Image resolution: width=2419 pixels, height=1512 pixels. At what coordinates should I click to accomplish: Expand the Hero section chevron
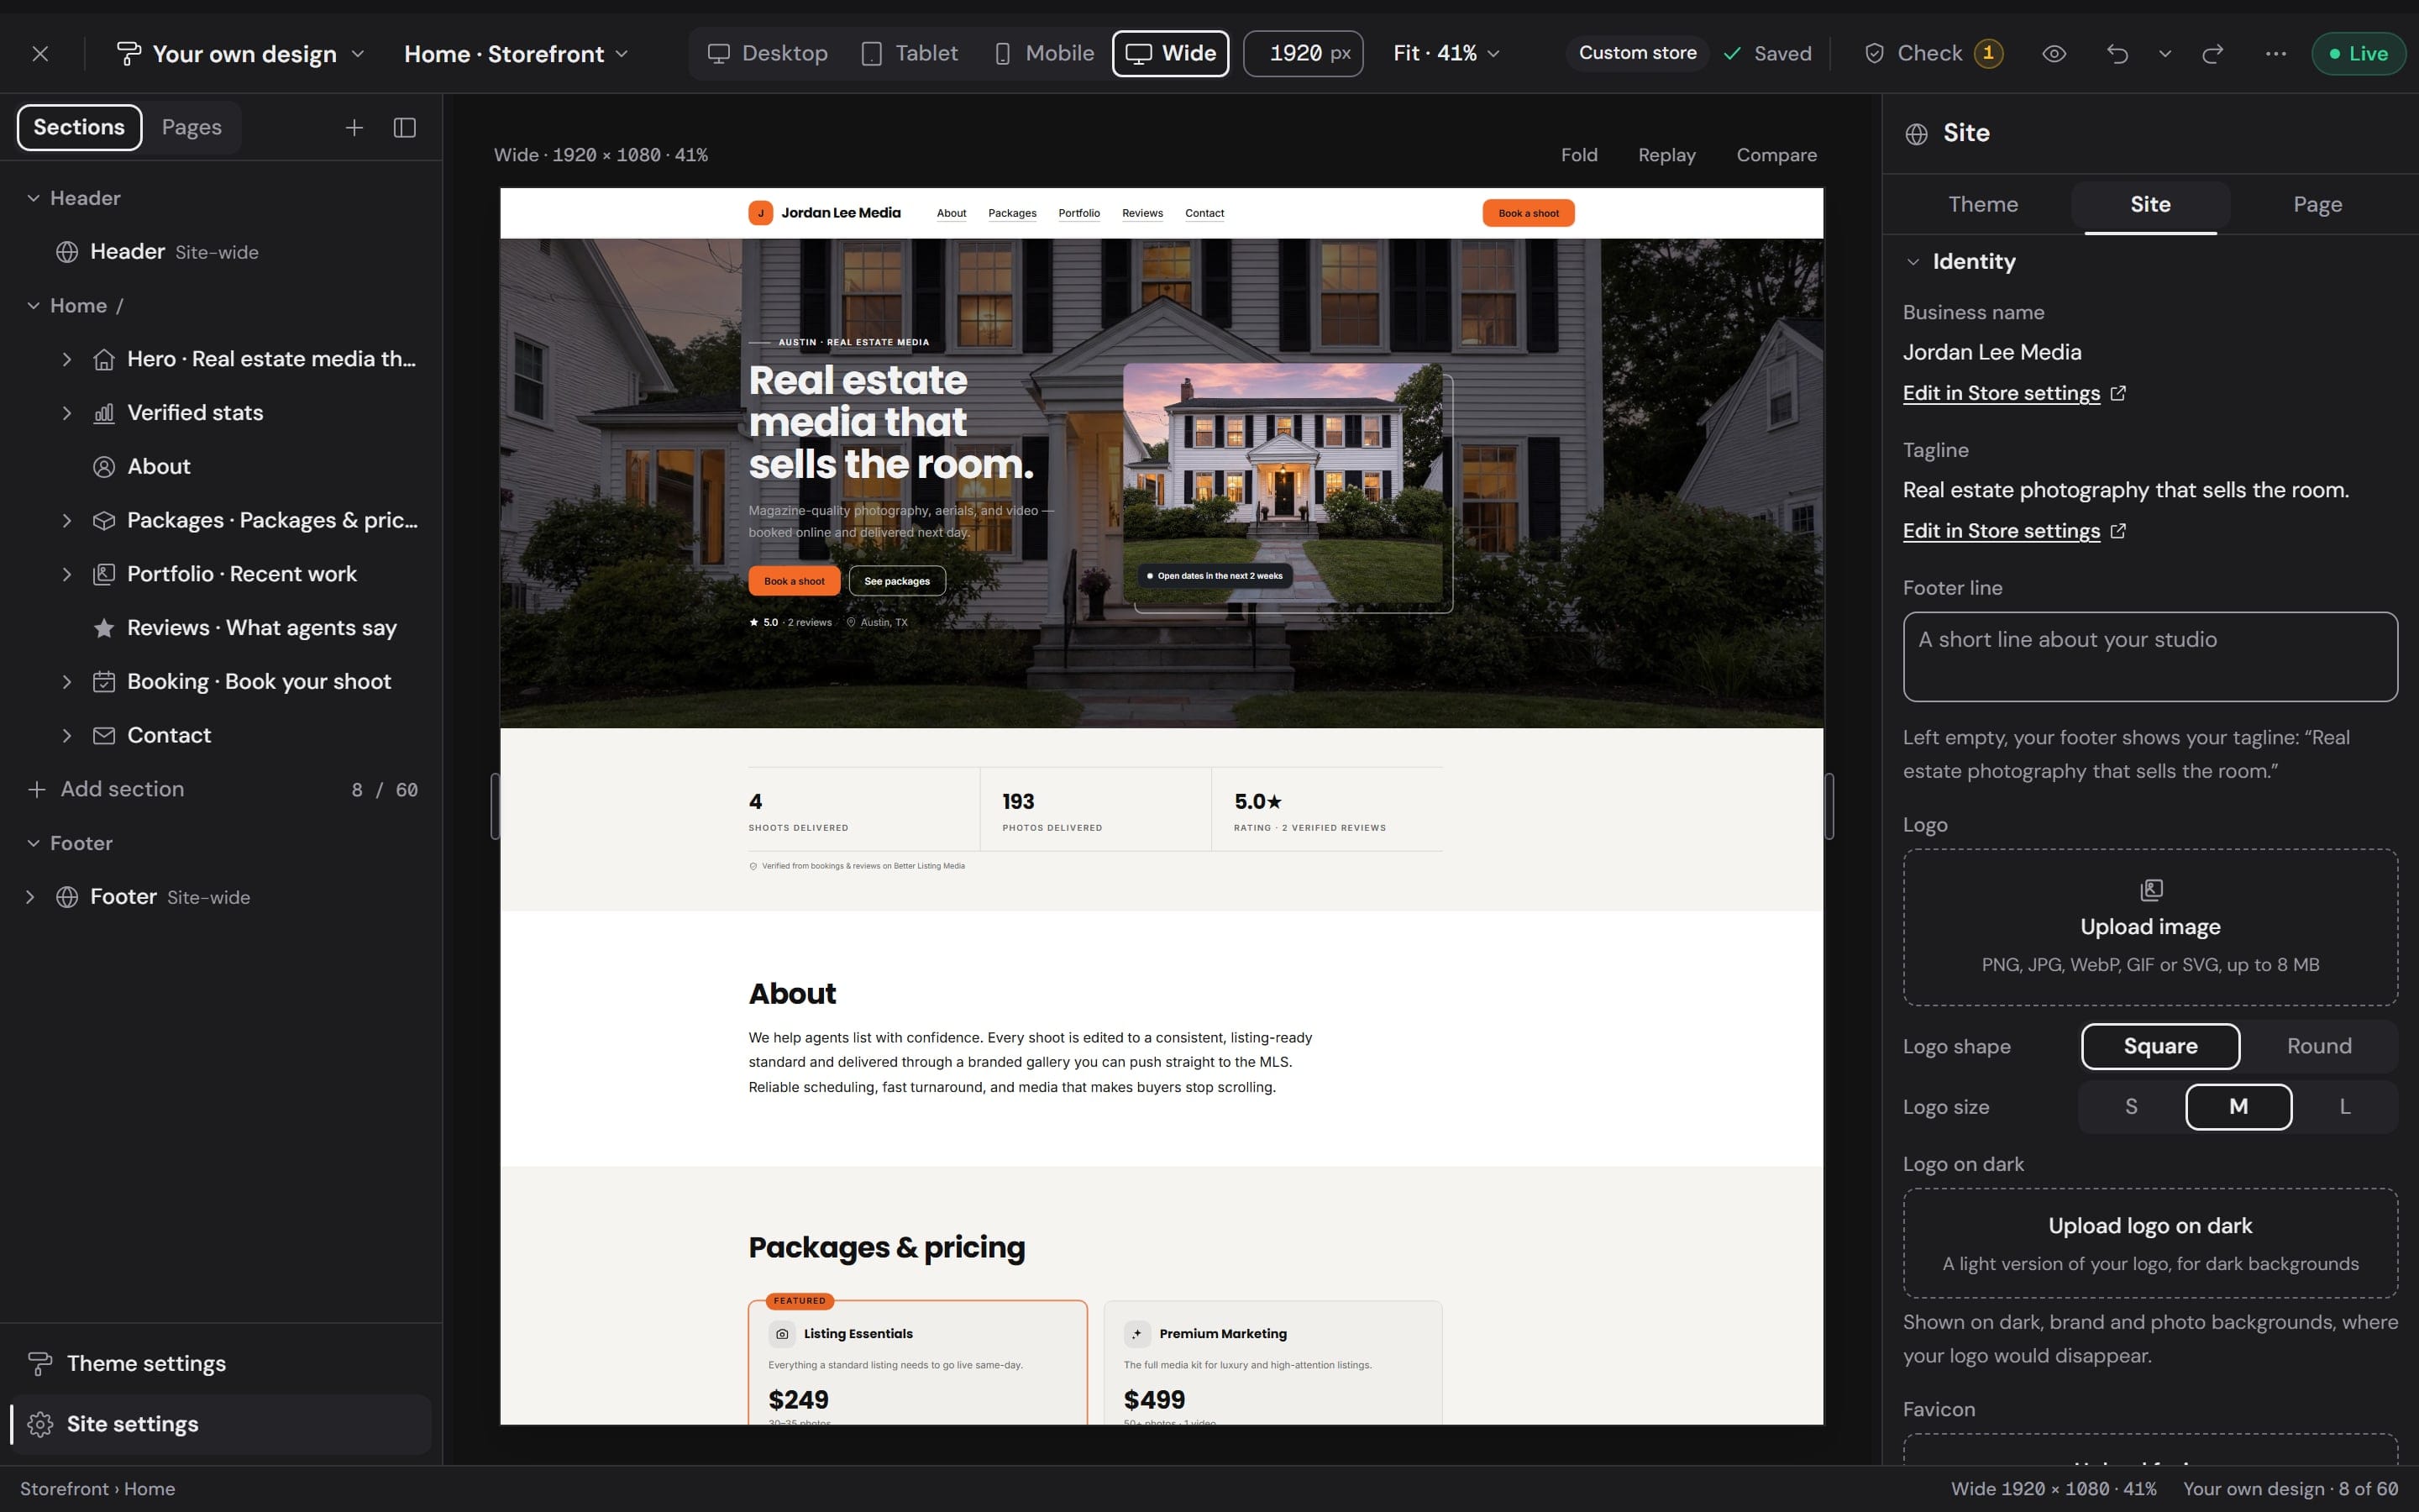click(67, 360)
